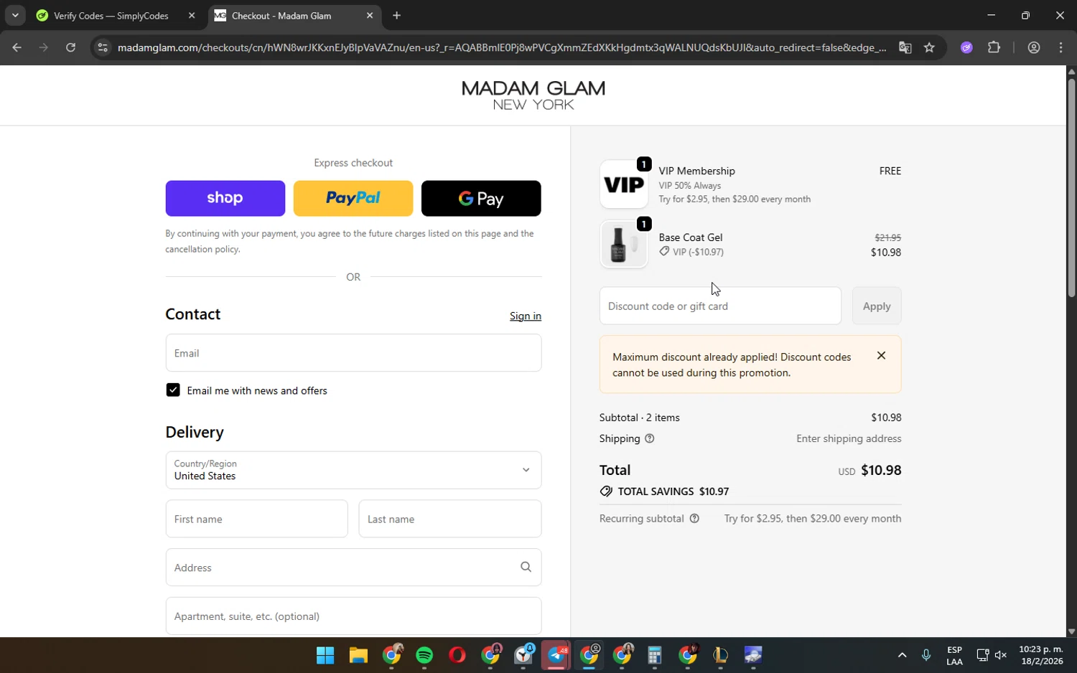This screenshot has width=1077, height=673.
Task: Click the address bar URL
Action: pos(502,47)
